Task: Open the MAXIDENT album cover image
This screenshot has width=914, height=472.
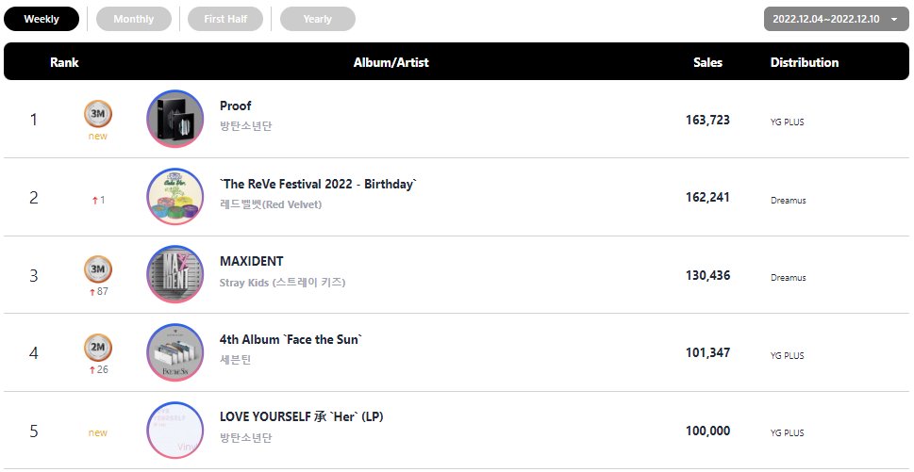Action: [x=174, y=275]
